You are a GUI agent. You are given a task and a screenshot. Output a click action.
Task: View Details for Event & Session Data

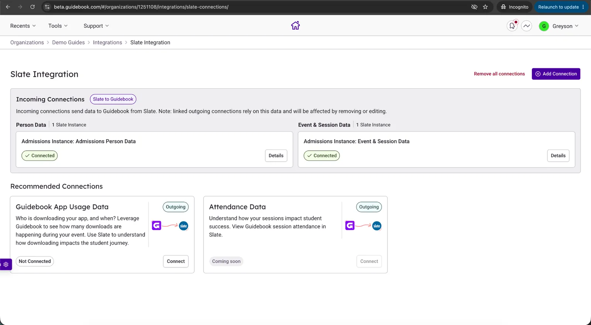[558, 155]
